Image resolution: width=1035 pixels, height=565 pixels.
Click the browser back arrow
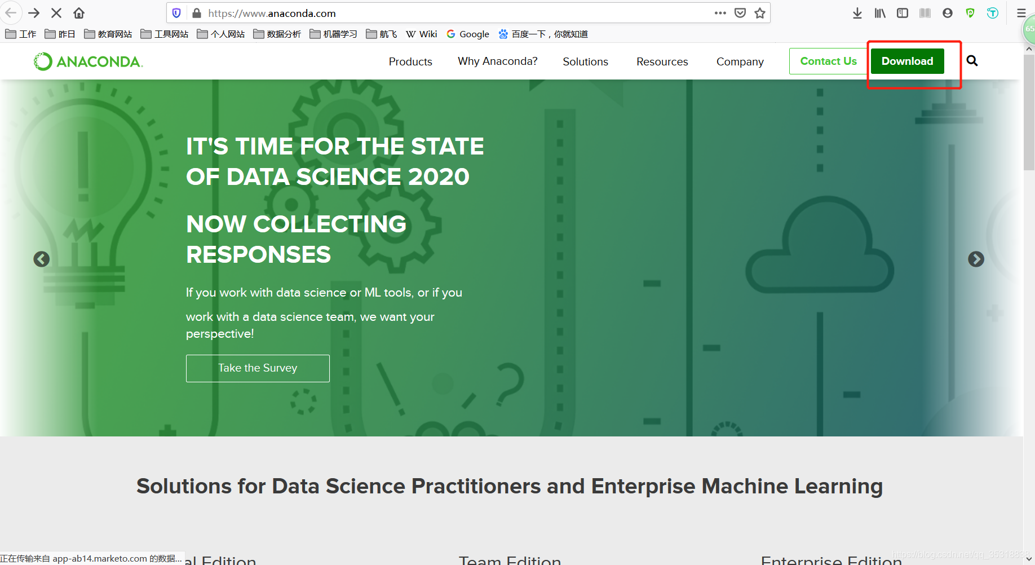(x=11, y=13)
